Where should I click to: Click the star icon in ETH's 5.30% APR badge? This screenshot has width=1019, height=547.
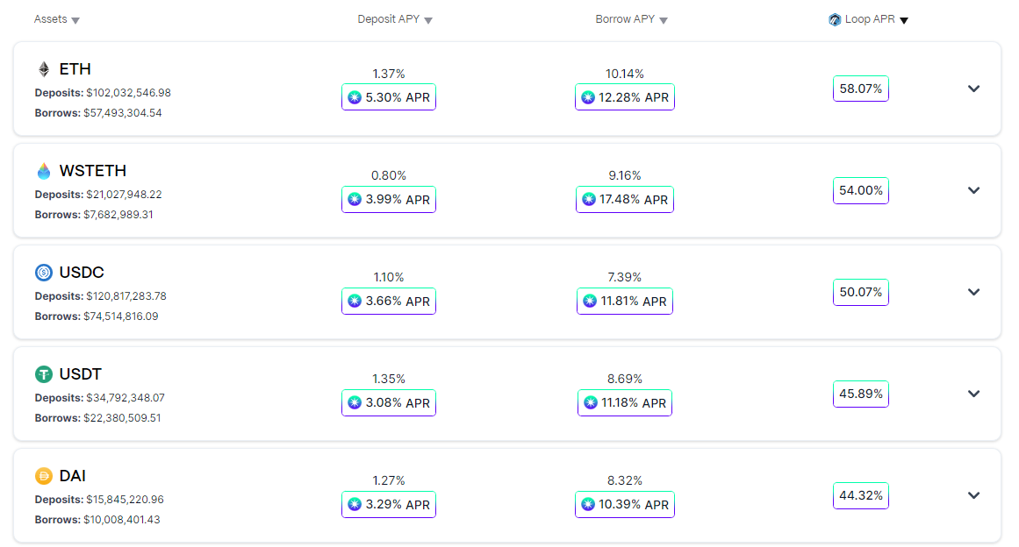(x=353, y=96)
